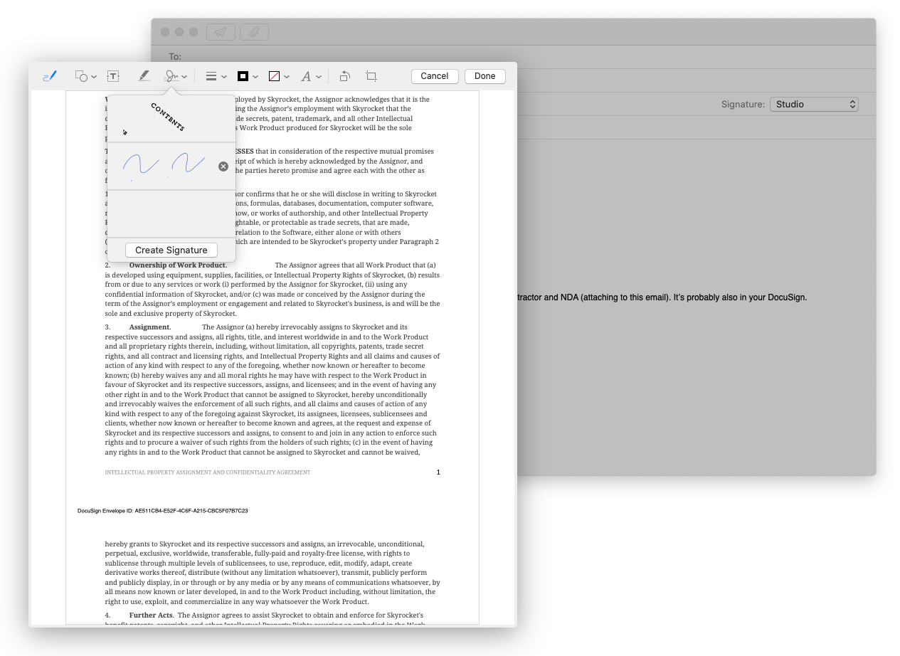Click the 'Signature:' label in mail window
Screen dimensions: 900x656
coord(743,104)
